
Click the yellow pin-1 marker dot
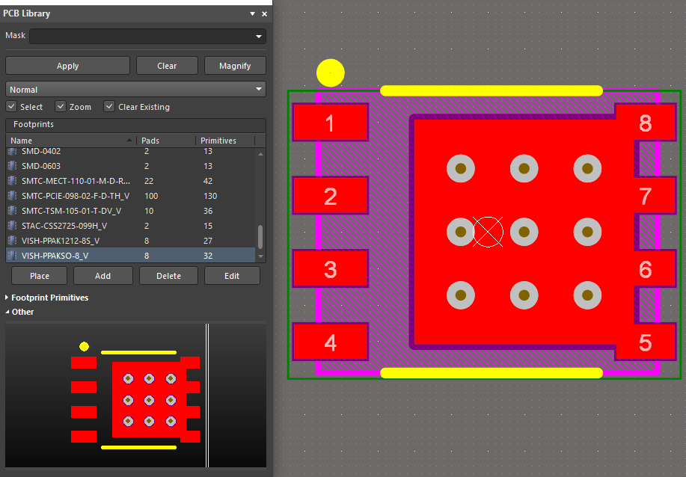point(331,73)
